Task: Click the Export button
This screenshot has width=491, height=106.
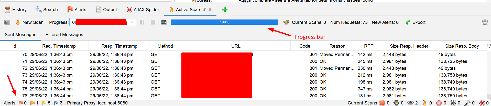Action: point(416,22)
